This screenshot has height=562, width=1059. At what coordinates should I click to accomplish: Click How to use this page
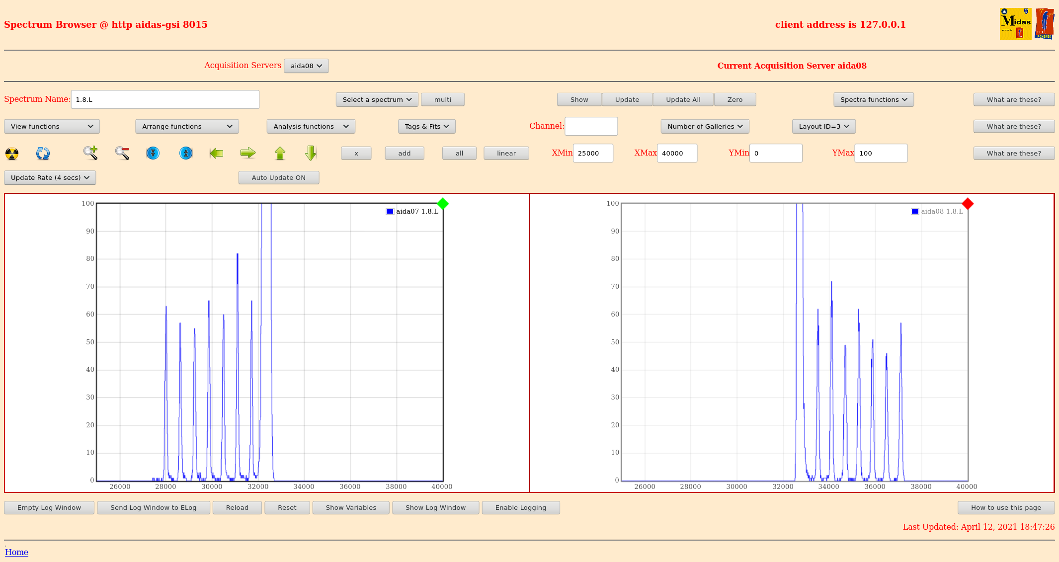point(1006,508)
